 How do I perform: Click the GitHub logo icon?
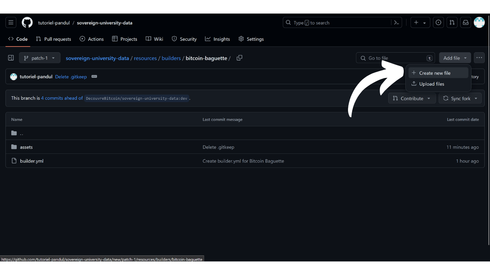pyautogui.click(x=27, y=23)
